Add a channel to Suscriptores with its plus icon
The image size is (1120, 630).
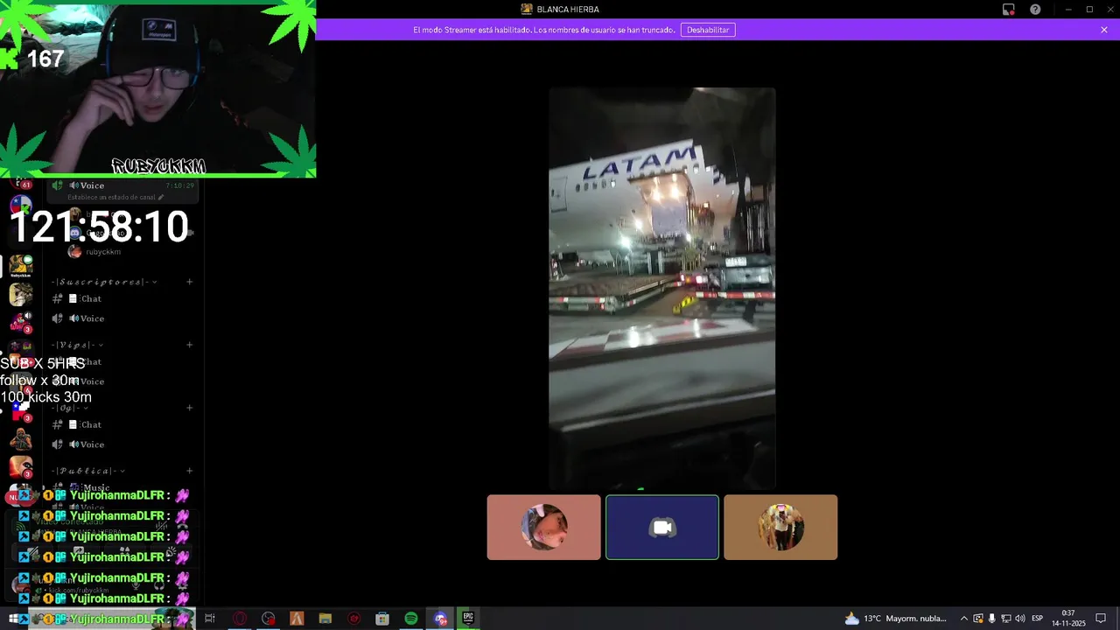(189, 282)
